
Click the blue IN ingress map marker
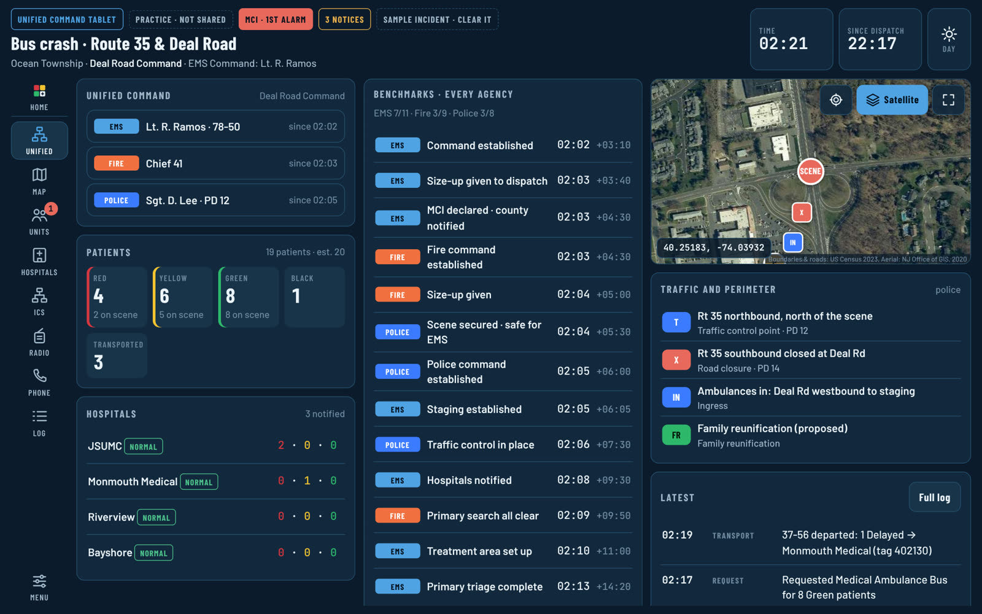793,243
